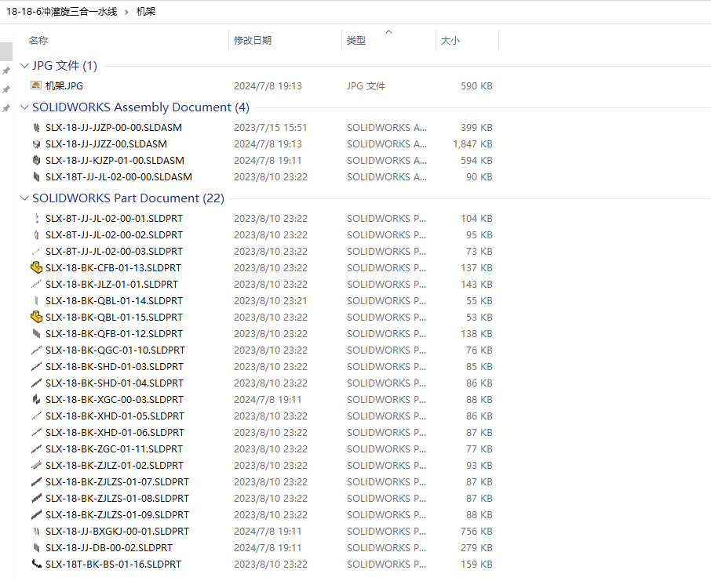Click icon of SLX-18T-JJ-JL-02-00-00.SLDASM assembly
This screenshot has height=581, width=711.
click(36, 176)
